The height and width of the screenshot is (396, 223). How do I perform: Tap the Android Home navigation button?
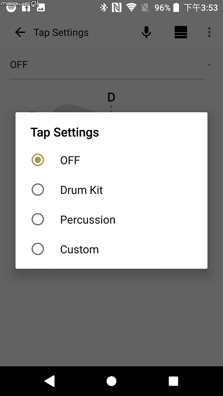111,381
